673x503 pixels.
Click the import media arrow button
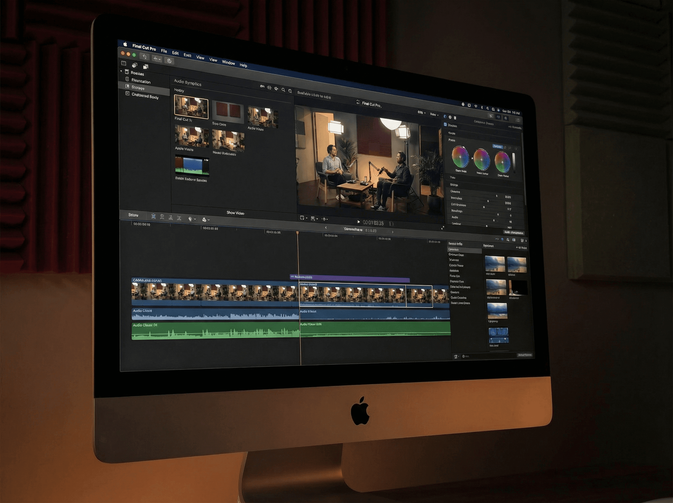click(144, 57)
